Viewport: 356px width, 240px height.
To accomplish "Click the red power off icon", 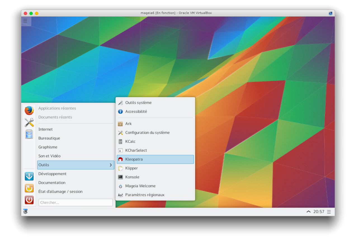I will pyautogui.click(x=29, y=200).
